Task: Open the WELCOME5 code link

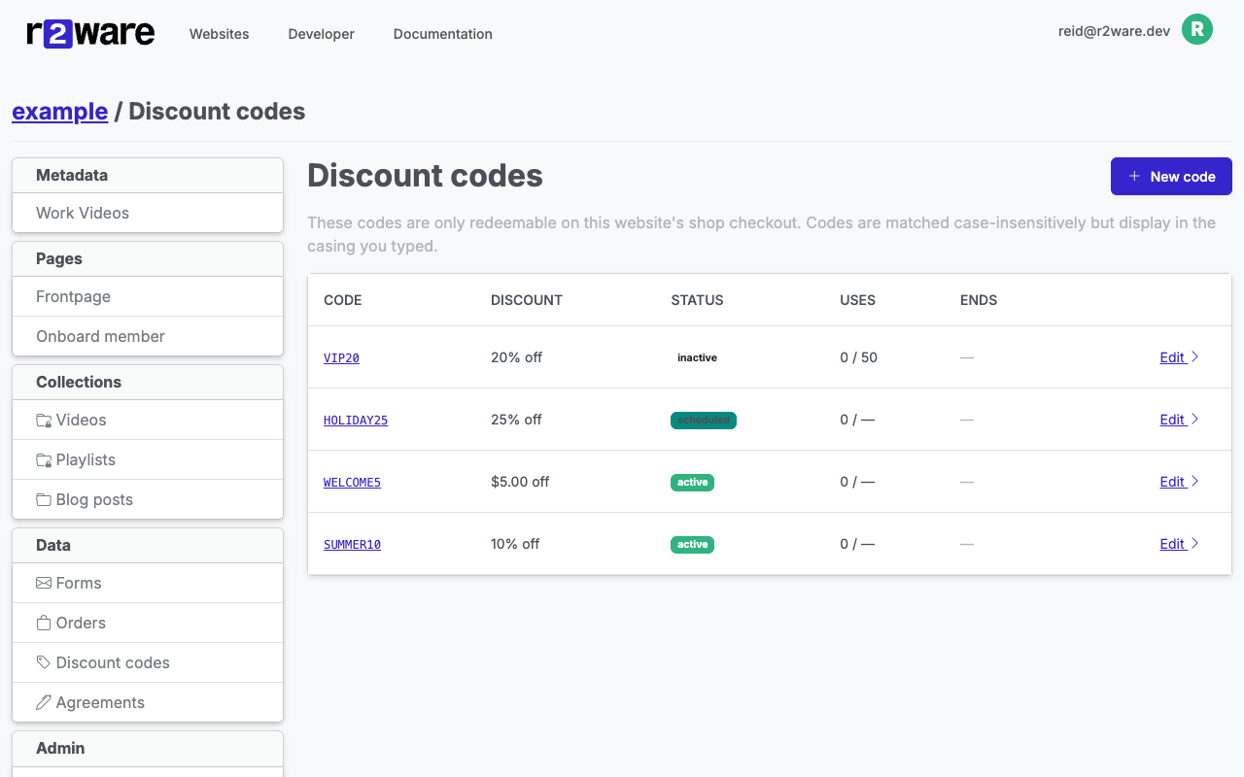Action: [352, 483]
